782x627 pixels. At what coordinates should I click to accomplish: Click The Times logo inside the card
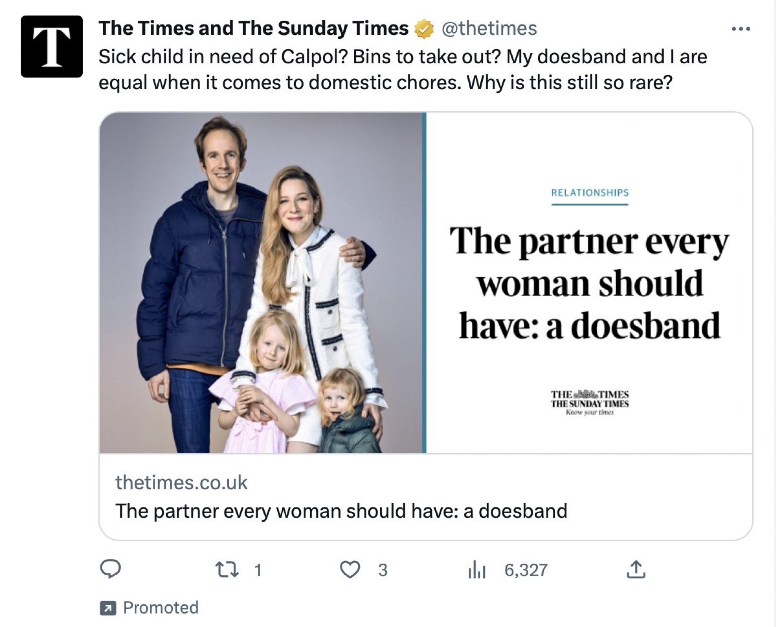click(590, 403)
